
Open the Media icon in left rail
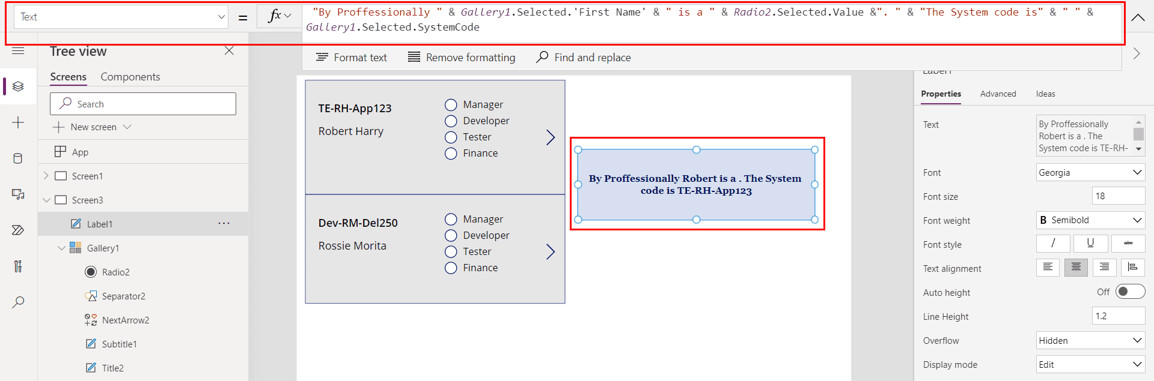coord(18,194)
